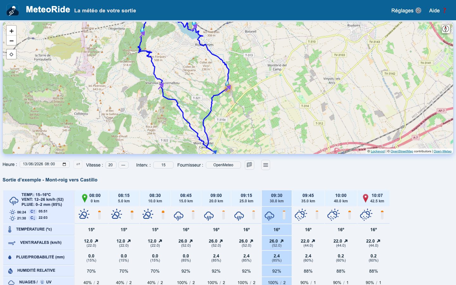Edit the Interv. interval value 15
456x285 pixels.
[x=163, y=165]
